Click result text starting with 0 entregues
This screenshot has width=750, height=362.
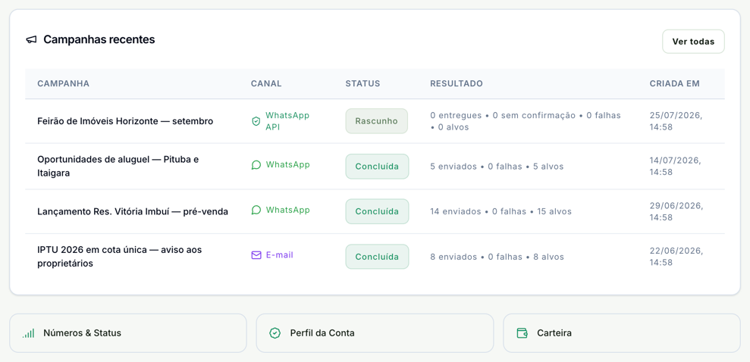(526, 121)
